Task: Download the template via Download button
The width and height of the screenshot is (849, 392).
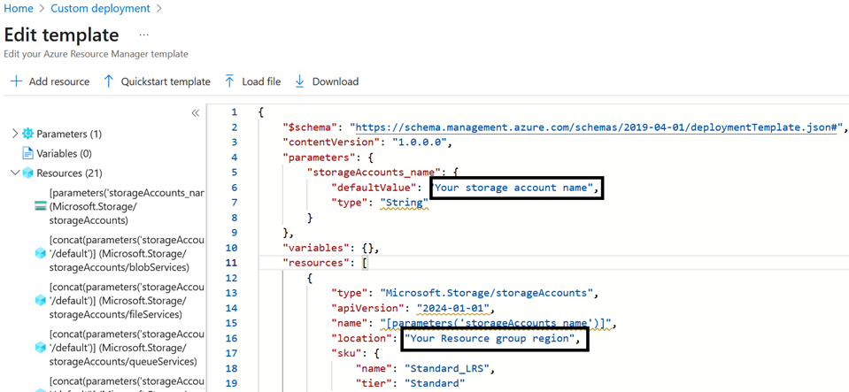Action: (336, 81)
